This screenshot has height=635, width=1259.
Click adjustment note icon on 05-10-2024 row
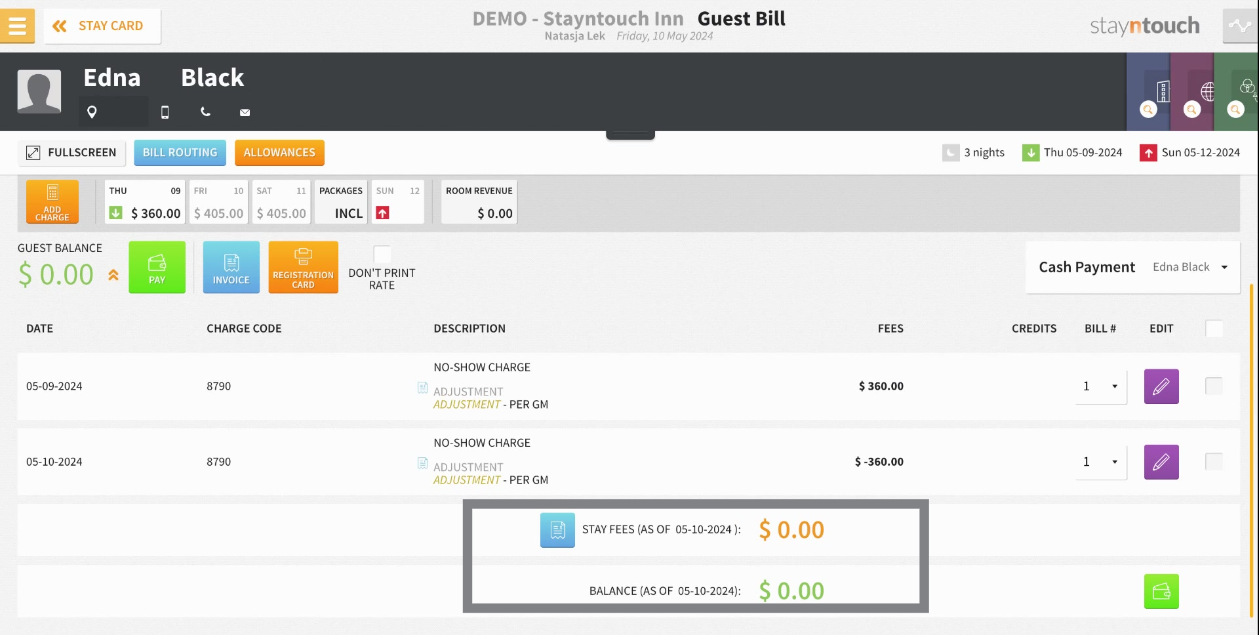(x=423, y=463)
